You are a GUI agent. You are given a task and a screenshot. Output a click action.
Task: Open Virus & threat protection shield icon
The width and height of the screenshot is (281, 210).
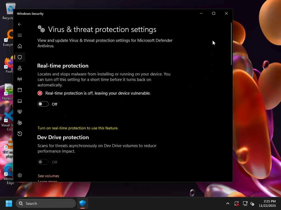(20, 57)
